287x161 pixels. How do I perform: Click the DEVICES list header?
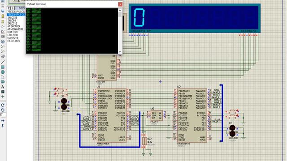pos(20,8)
